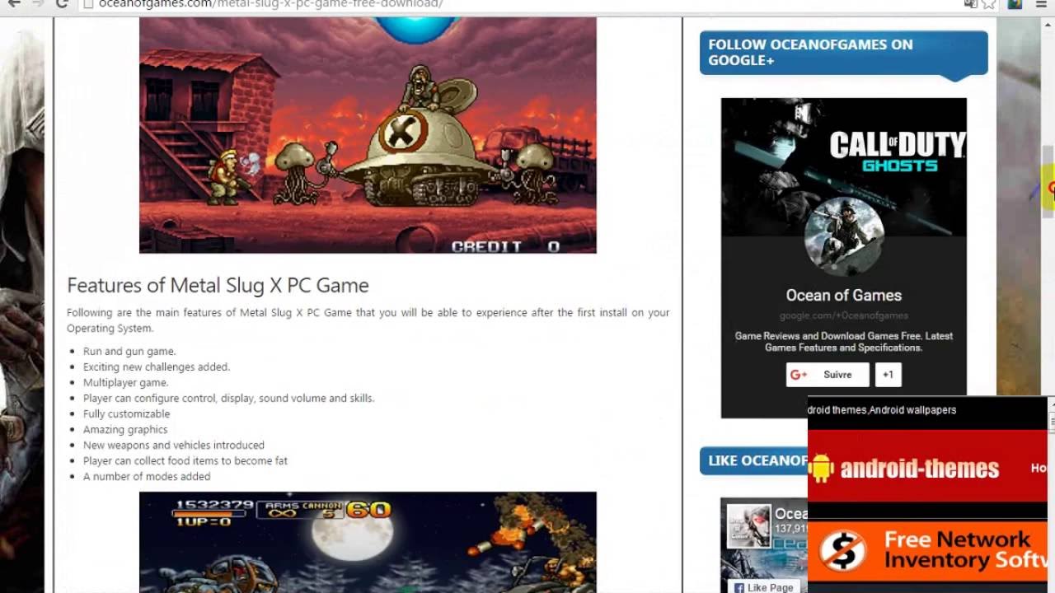Click the 'Amazing graphics' bullet
Viewport: 1055px width, 593px height.
(125, 430)
